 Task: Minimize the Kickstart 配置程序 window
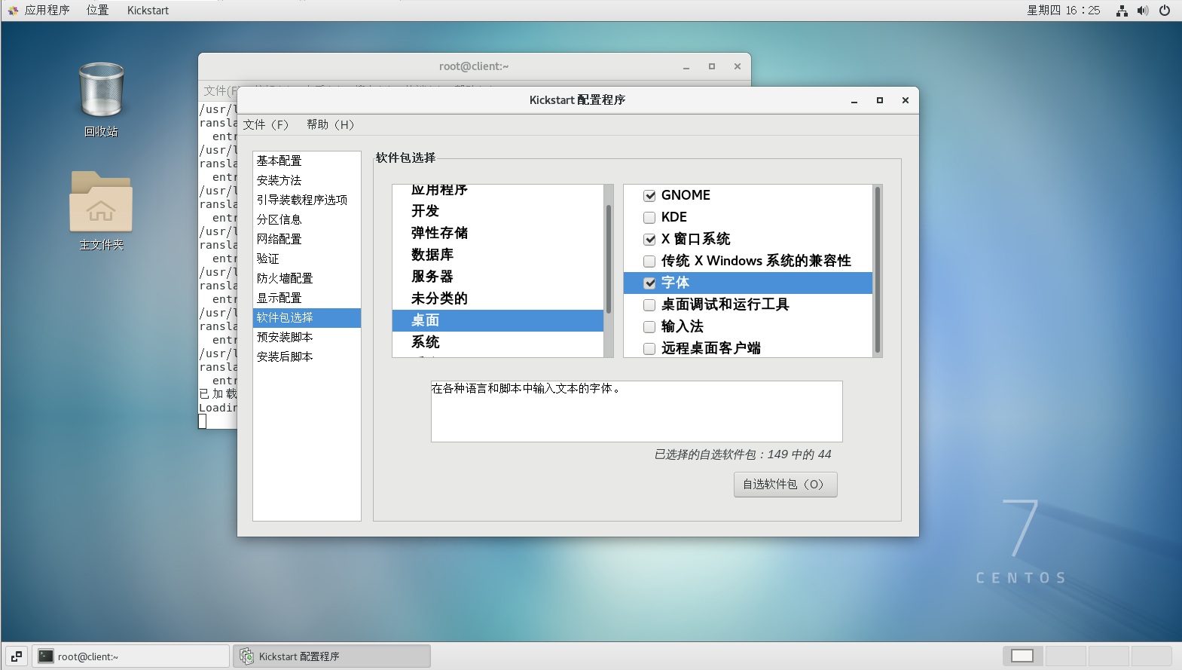click(854, 100)
